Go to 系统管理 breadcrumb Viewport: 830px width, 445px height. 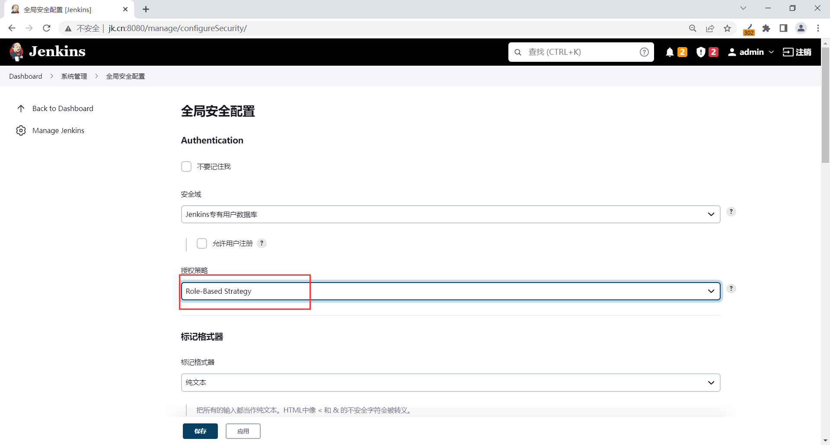[74, 76]
